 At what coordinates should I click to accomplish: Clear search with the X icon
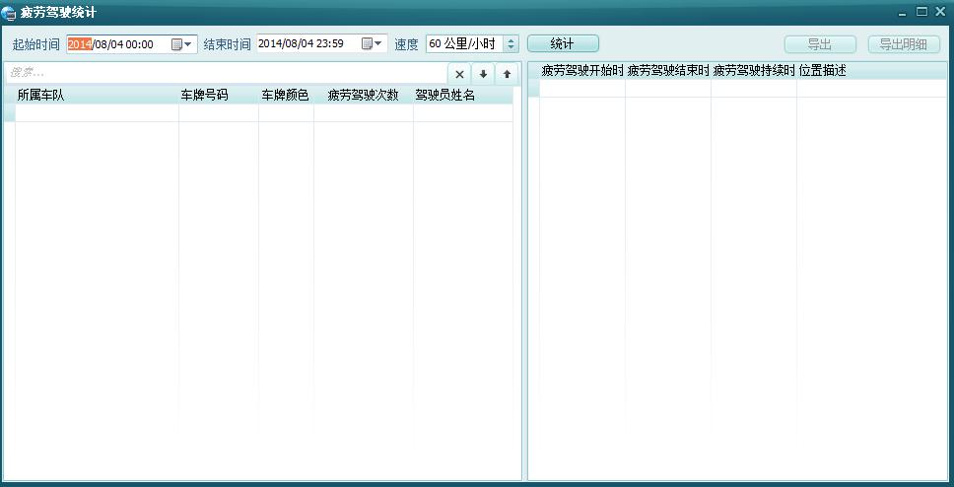(459, 74)
